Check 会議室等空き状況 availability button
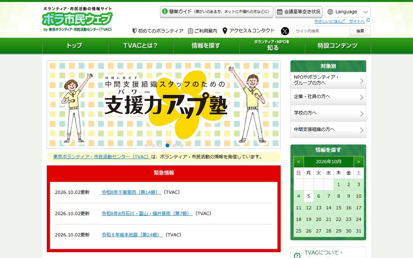Image resolution: width=413 pixels, height=258 pixels. click(299, 12)
